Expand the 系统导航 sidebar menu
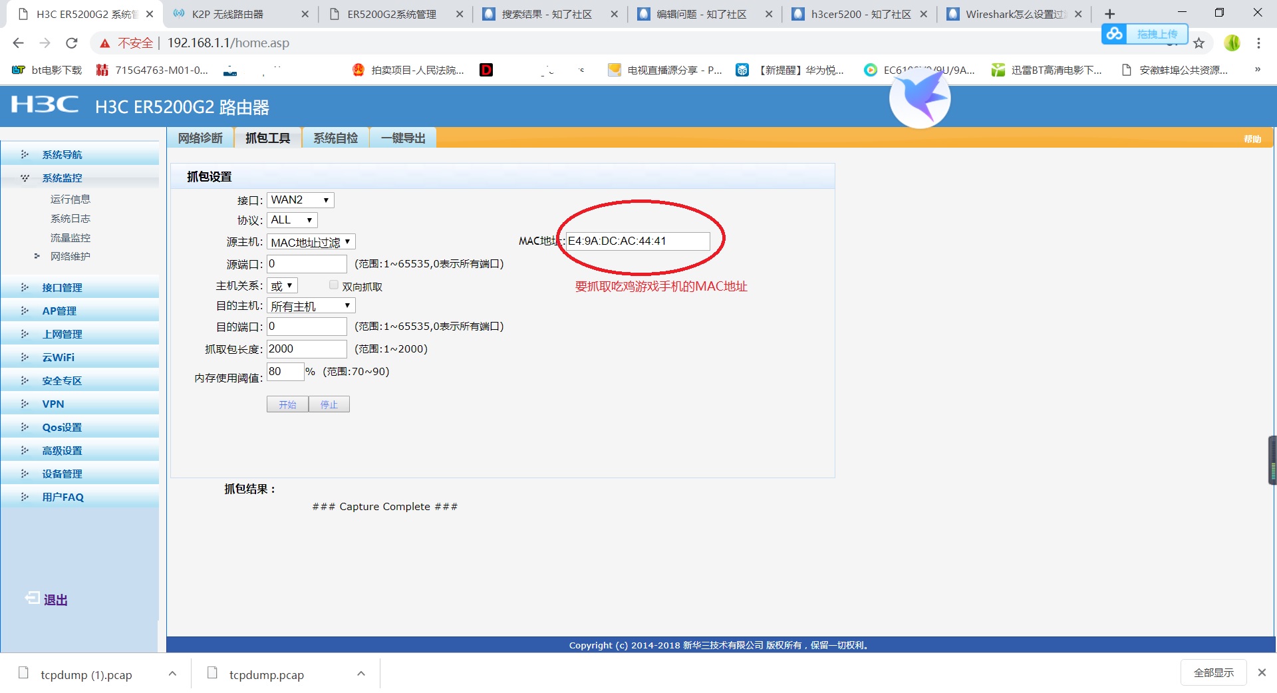The width and height of the screenshot is (1277, 693). coord(80,155)
